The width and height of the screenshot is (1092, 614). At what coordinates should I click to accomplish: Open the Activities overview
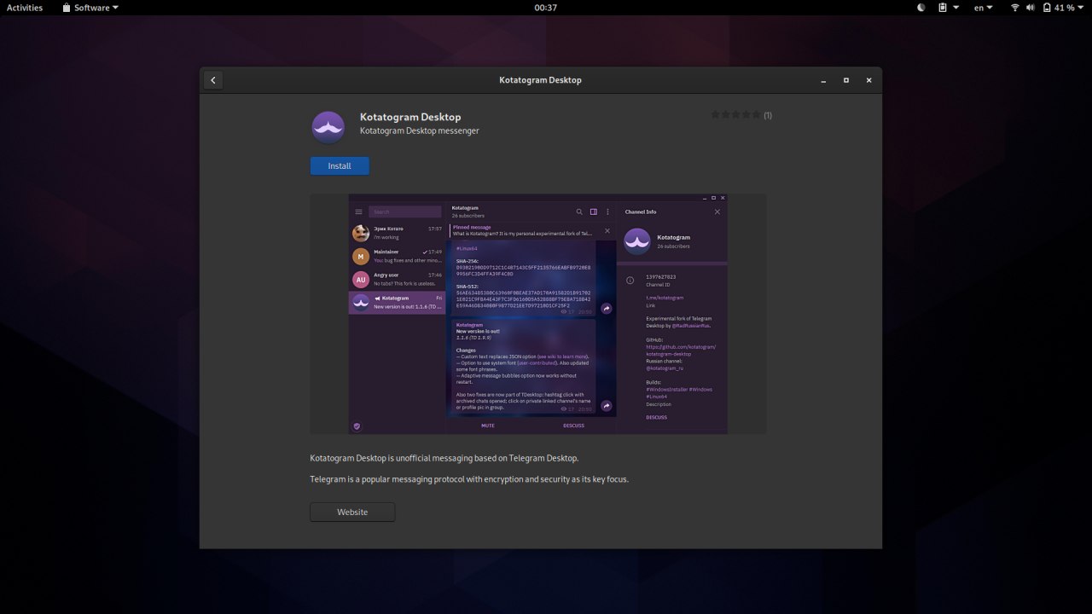point(25,8)
